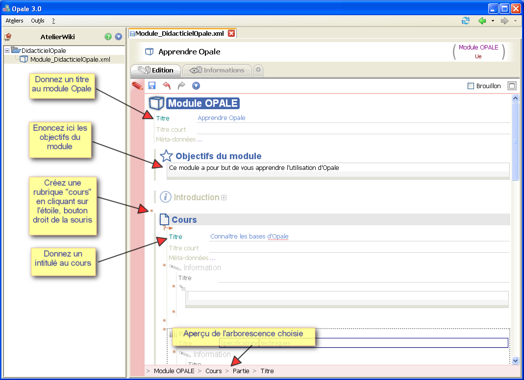
Task: Switch to the Module_DidacticielOpale.xml document tab
Action: click(179, 33)
